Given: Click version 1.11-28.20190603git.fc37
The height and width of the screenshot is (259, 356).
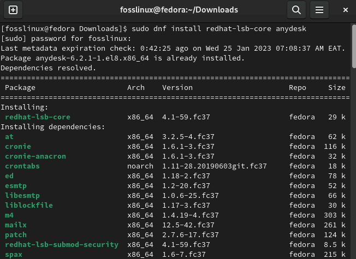Looking at the screenshot, I should coord(215,166).
